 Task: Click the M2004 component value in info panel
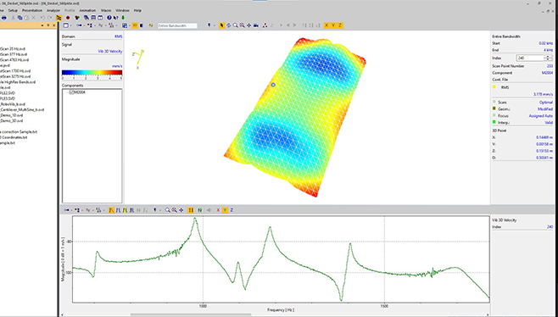pos(547,73)
